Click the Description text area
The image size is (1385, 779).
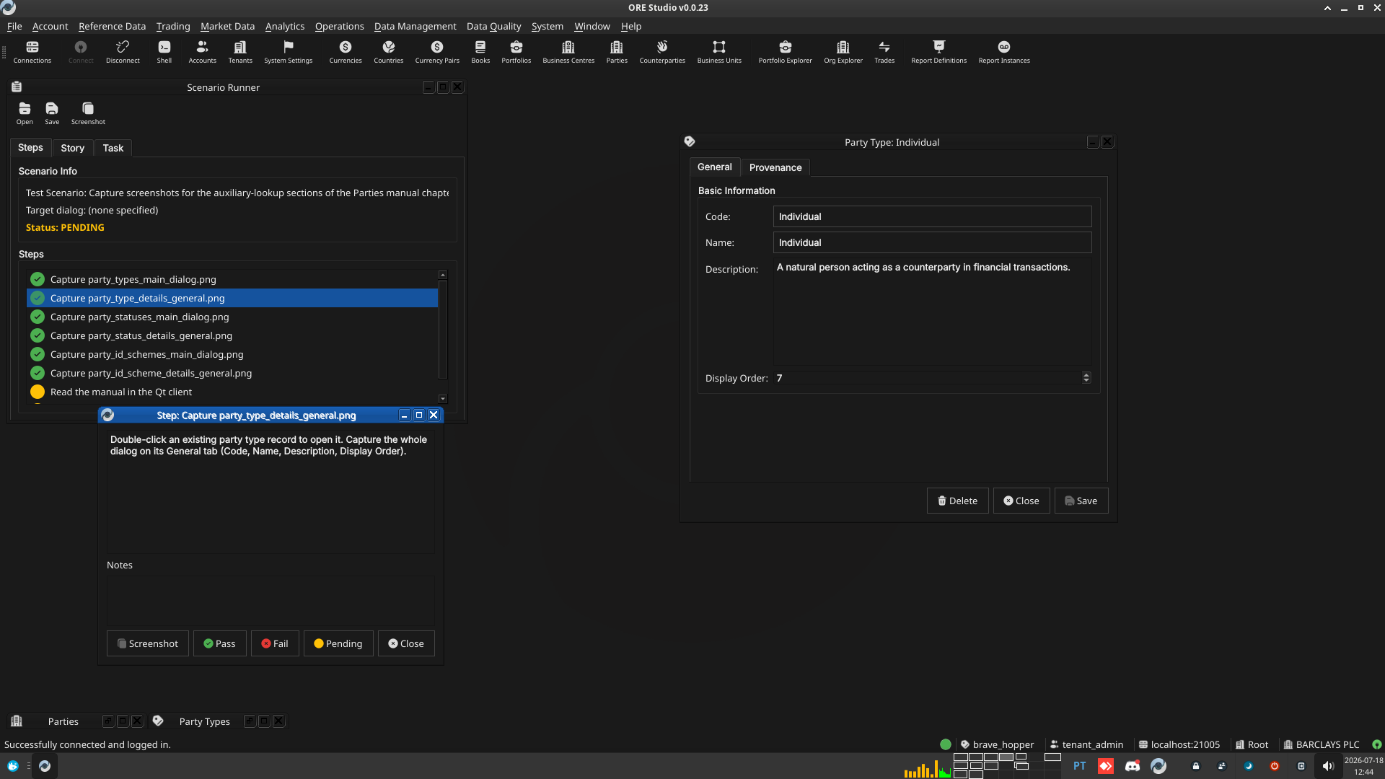pyautogui.click(x=932, y=312)
